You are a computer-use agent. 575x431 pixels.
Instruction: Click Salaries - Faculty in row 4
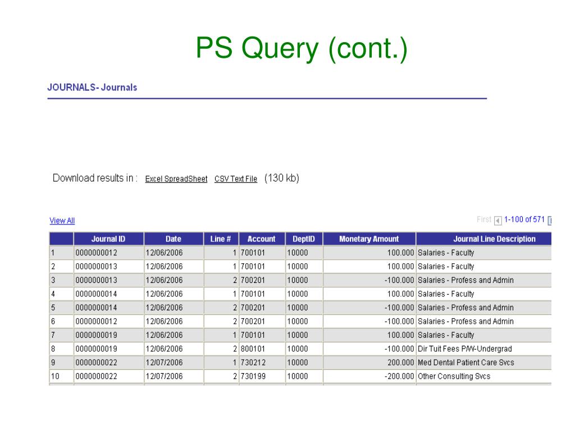446,294
